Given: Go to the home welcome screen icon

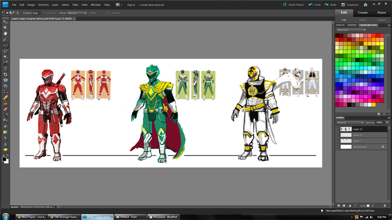Looking at the screenshot, I should [x=365, y=5].
